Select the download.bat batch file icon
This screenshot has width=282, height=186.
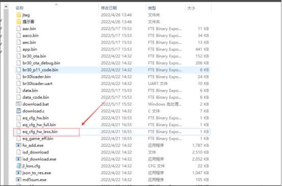tap(18, 104)
